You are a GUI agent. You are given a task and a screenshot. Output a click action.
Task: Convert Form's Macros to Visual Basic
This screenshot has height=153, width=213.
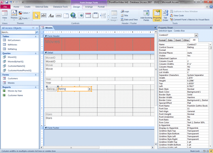point(190,20)
